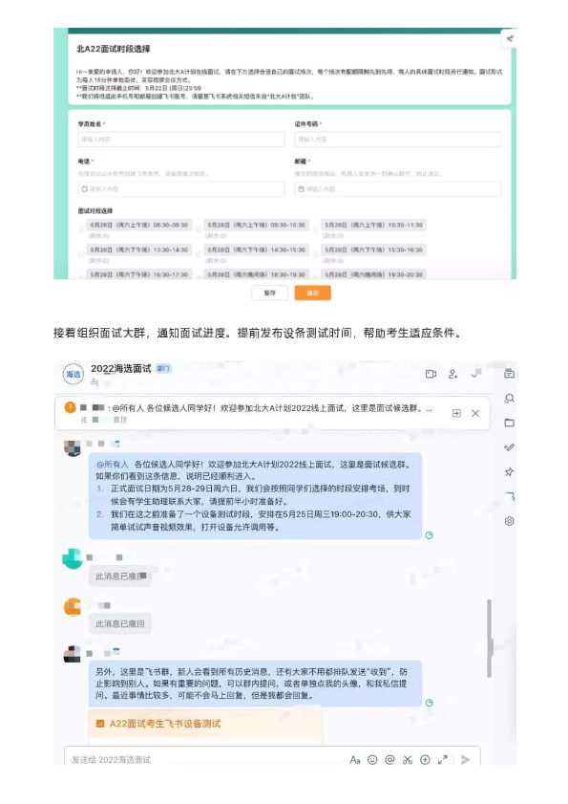
Task: Click the share icon on the form corner
Action: click(x=509, y=38)
